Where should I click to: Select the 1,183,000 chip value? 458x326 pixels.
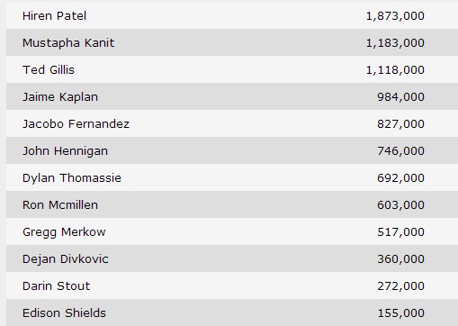[x=395, y=43]
